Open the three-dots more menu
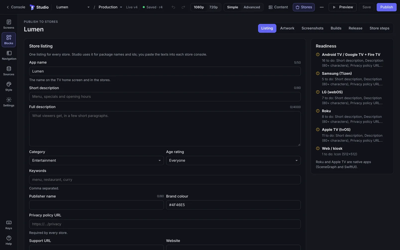This screenshot has width=400, height=250. 321,7
